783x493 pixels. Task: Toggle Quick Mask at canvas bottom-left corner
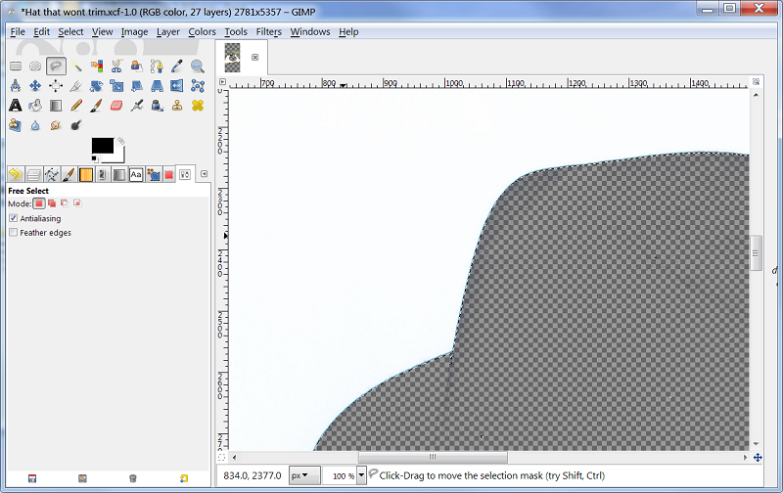222,457
